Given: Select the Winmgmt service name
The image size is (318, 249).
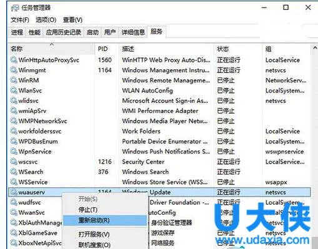Looking at the screenshot, I should pos(32,71).
